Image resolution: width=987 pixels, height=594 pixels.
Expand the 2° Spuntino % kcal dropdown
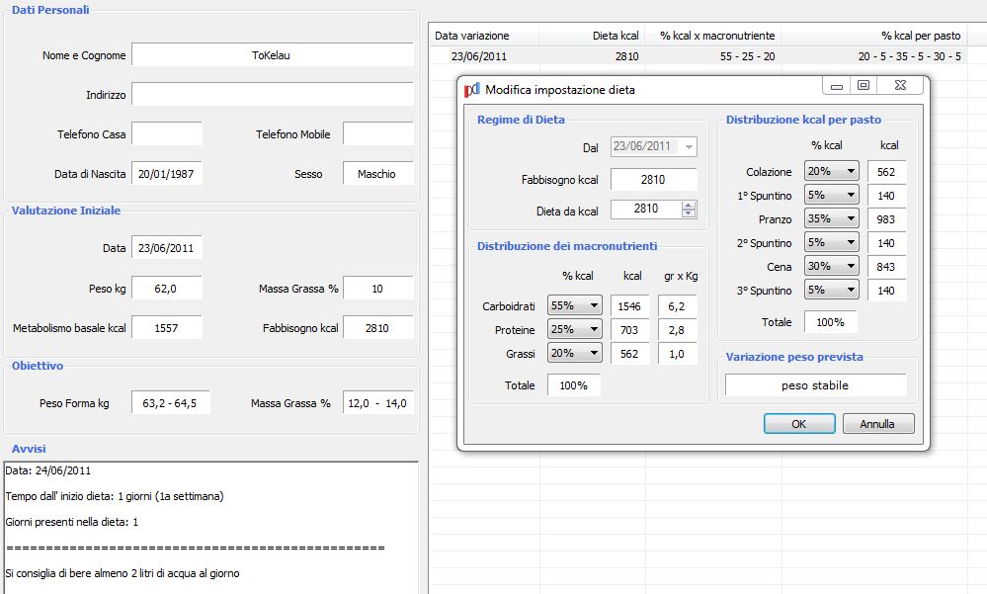[x=831, y=242]
